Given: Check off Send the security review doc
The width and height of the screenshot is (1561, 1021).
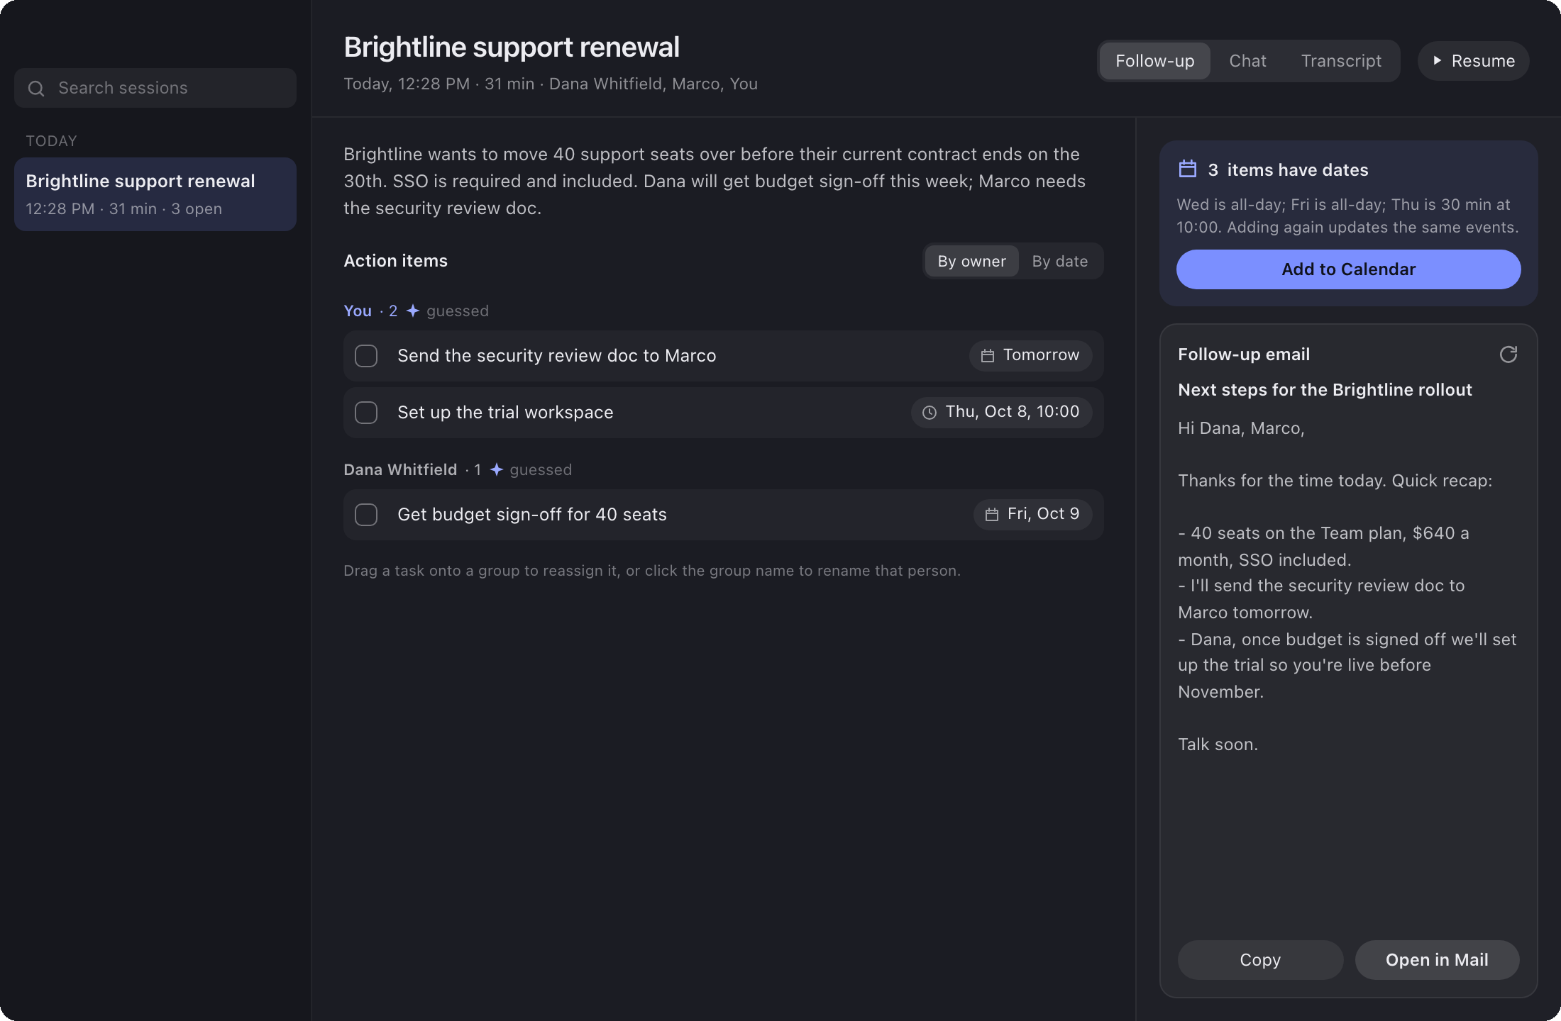Looking at the screenshot, I should [366, 356].
